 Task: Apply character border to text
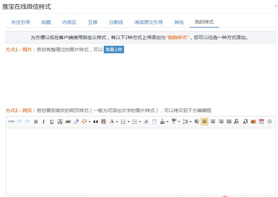point(60,122)
